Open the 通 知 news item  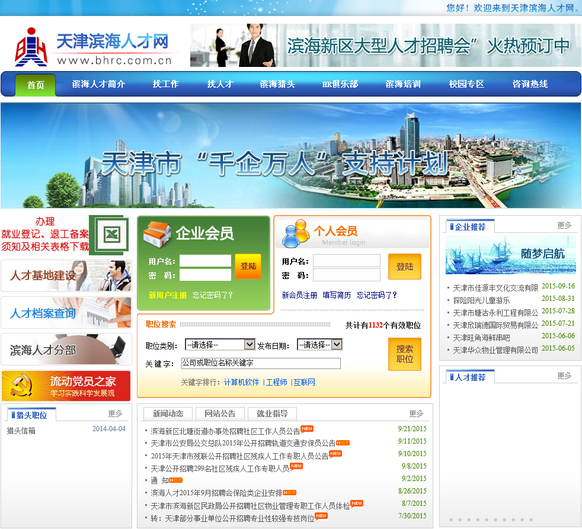(159, 481)
